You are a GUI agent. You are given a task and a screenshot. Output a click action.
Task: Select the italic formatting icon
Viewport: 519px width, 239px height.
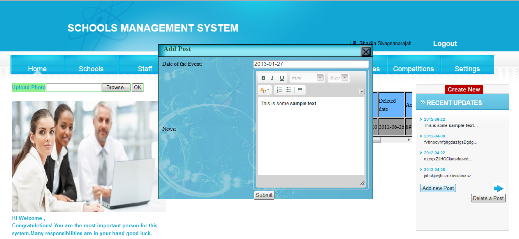point(272,77)
